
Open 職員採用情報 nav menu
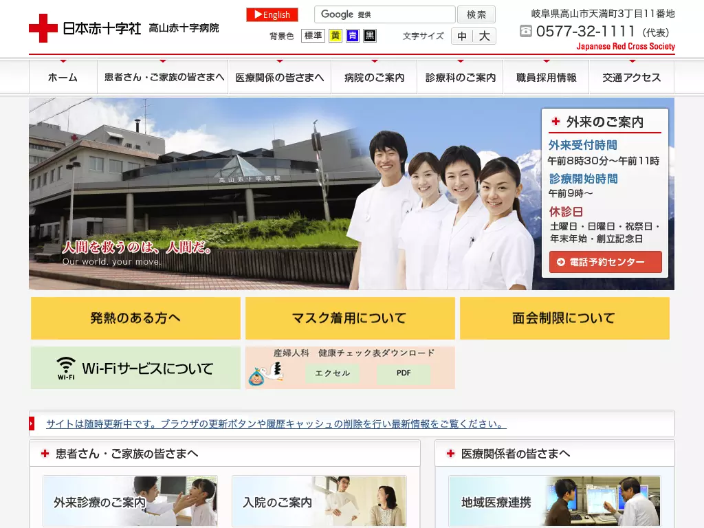click(x=547, y=77)
